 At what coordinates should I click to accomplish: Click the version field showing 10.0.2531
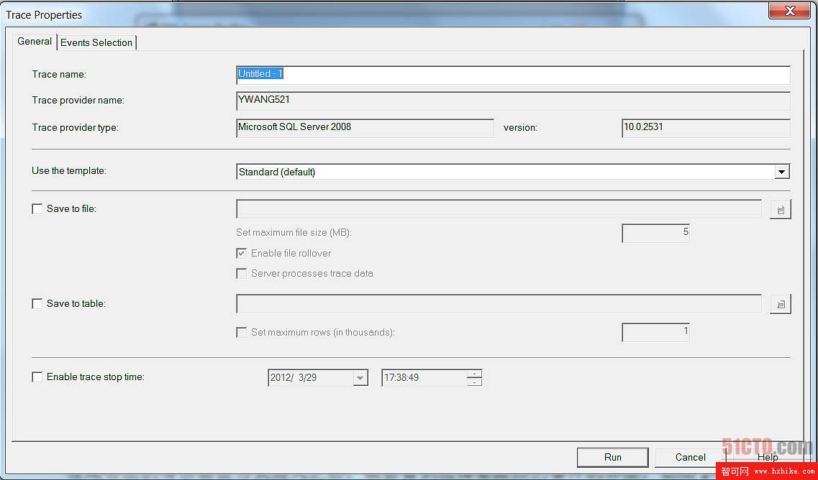[x=706, y=128]
